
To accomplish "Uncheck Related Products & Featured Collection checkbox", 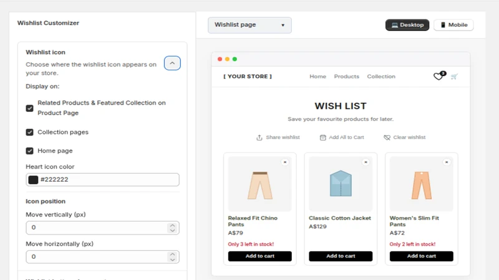I will click(x=29, y=108).
